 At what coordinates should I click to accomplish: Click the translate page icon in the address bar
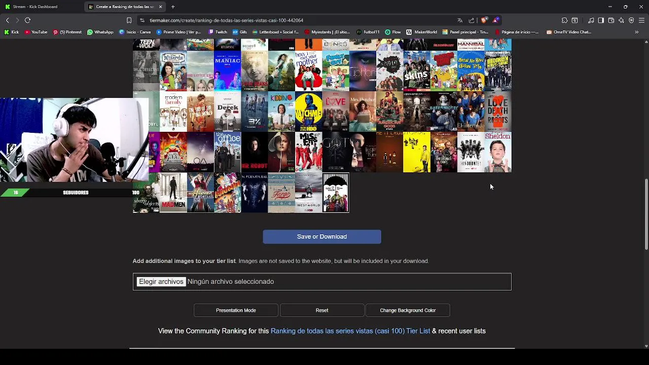coord(460,20)
